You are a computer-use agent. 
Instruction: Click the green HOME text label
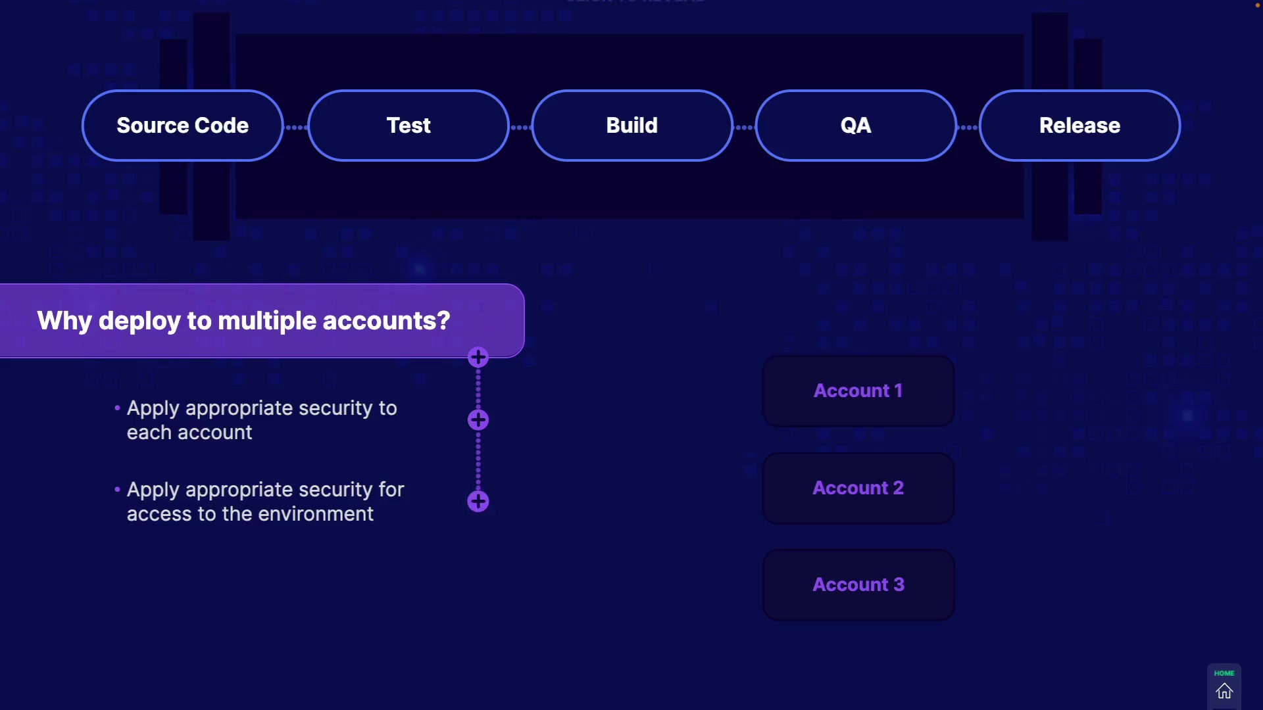click(1224, 673)
